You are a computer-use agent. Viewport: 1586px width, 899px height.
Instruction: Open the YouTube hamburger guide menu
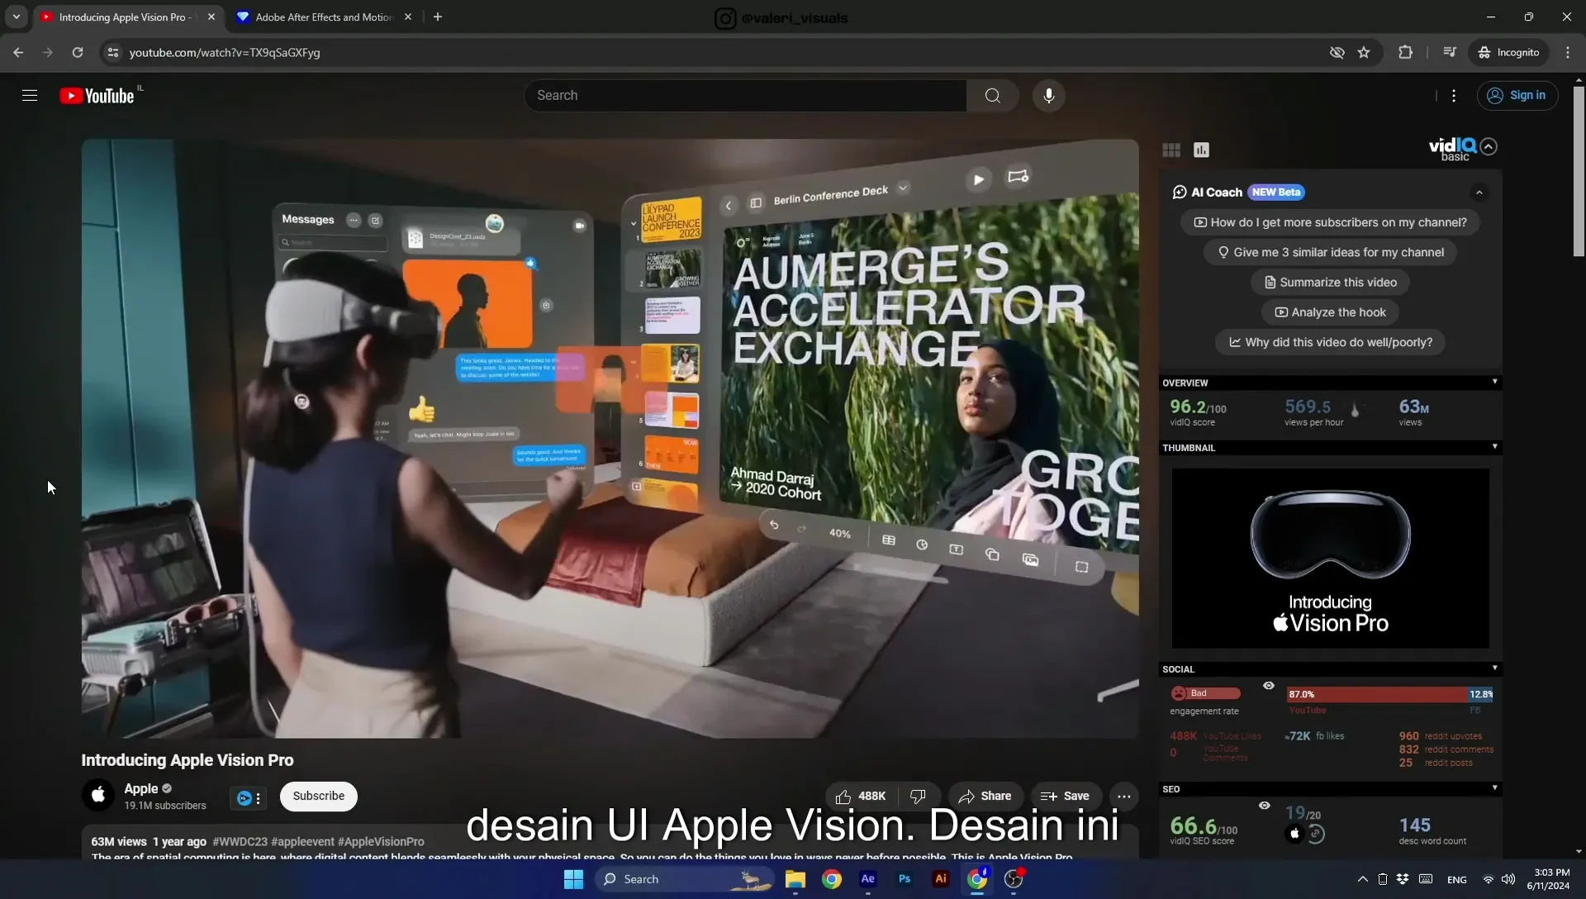click(x=30, y=96)
